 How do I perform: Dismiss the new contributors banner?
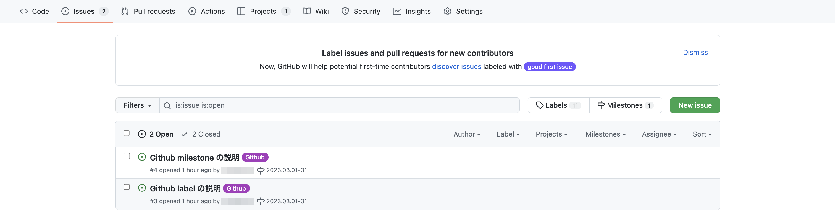[695, 52]
